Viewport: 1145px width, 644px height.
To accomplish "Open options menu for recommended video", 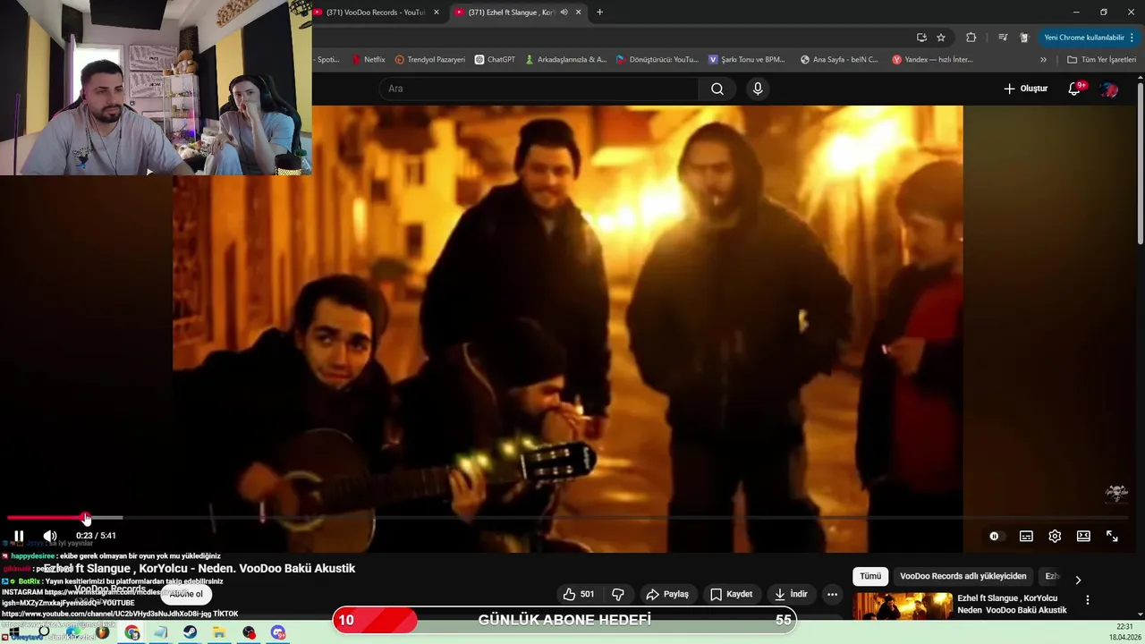I will click(1088, 600).
